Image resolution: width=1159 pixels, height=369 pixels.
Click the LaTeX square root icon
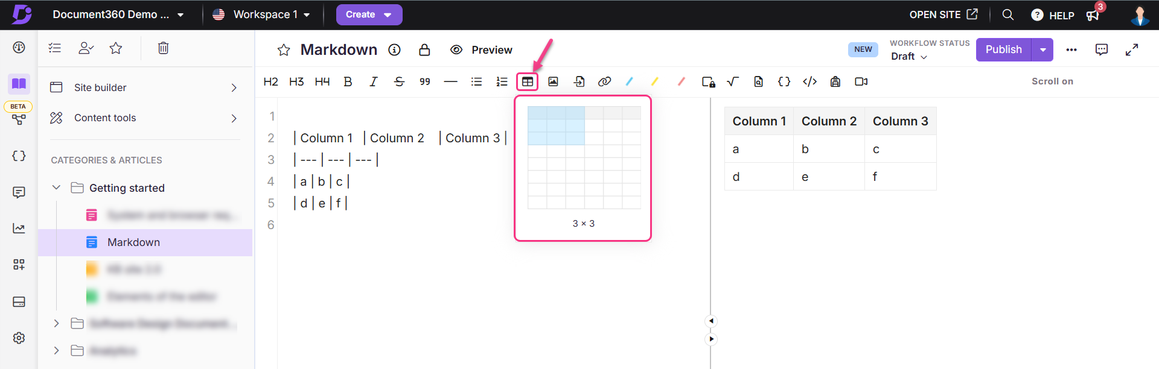coord(733,82)
